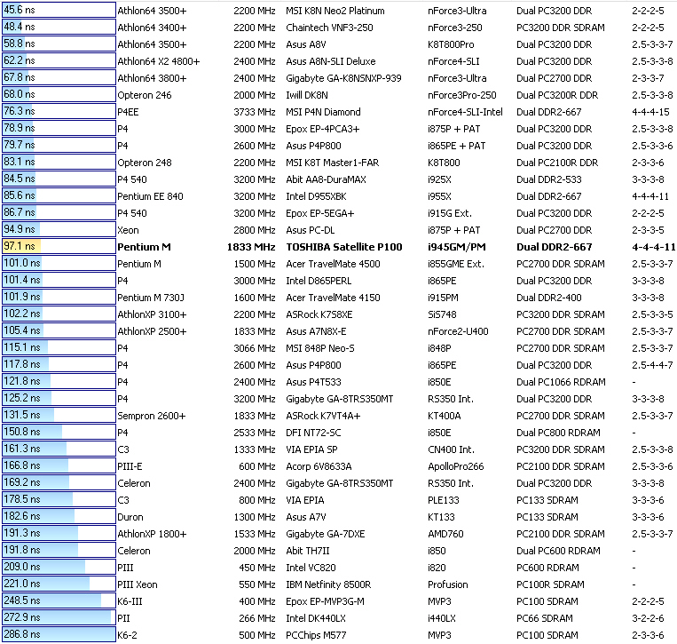Select the 272.9 ns result bar
Image resolution: width=677 pixels, height=644 pixels.
(59, 617)
